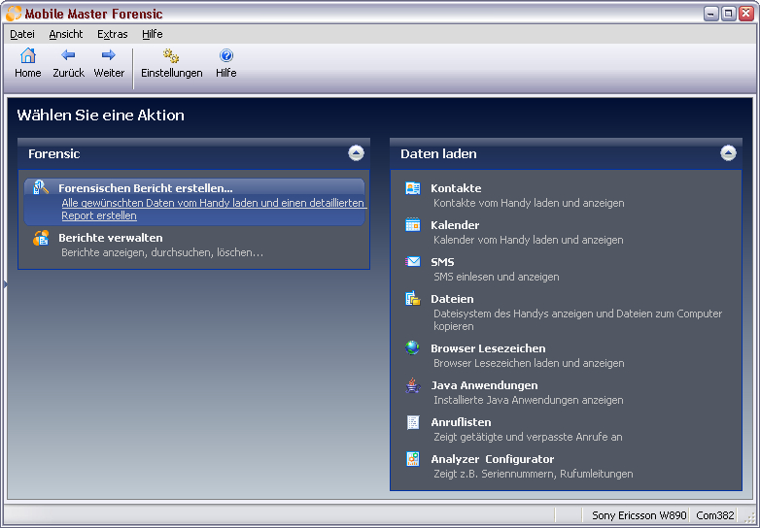
Task: Click Anruflisten to show call lists
Action: [461, 422]
